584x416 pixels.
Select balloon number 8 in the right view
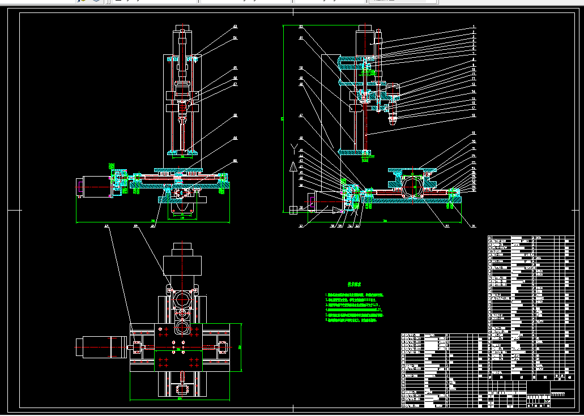tap(474, 59)
